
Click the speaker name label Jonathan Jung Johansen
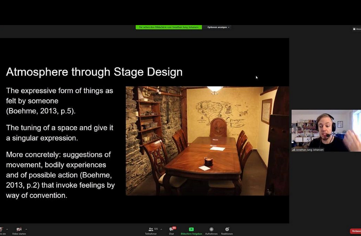[310, 150]
